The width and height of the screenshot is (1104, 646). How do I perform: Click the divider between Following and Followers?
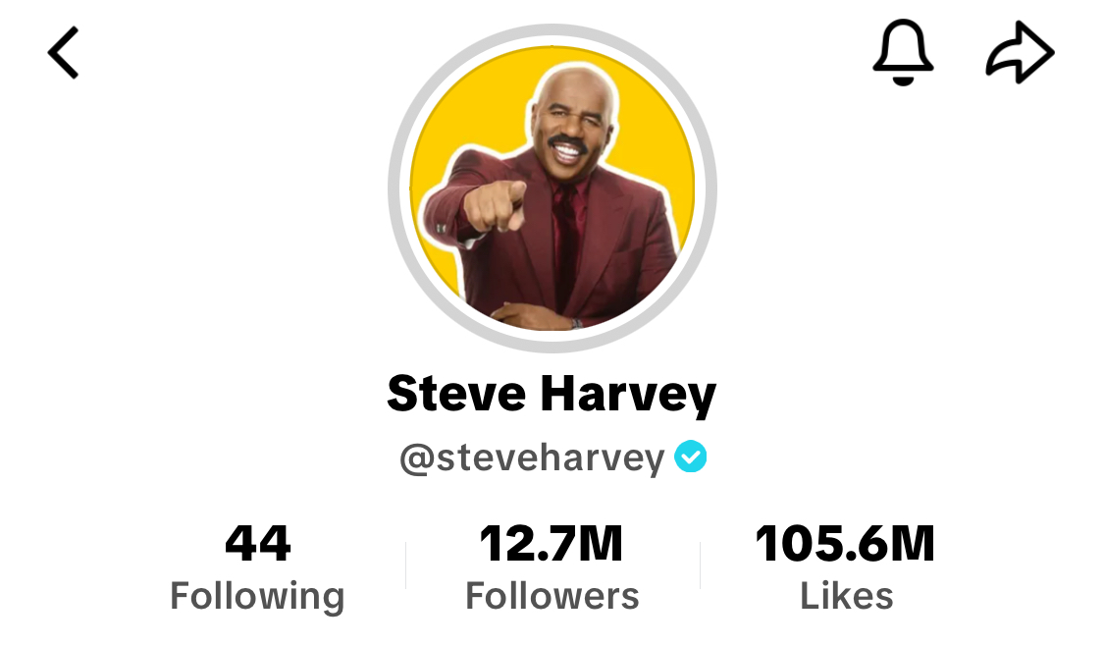[x=406, y=565]
